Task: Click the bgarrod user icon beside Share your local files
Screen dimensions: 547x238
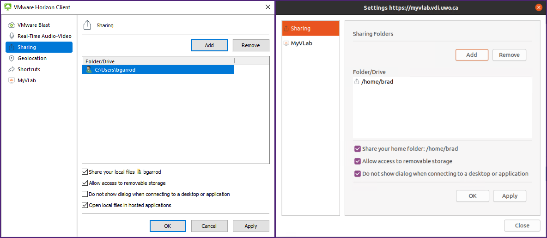Action: (x=139, y=172)
